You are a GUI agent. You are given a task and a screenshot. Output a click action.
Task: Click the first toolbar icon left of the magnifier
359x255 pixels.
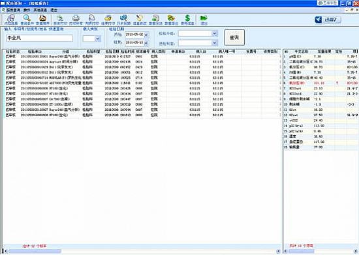(x=11, y=20)
